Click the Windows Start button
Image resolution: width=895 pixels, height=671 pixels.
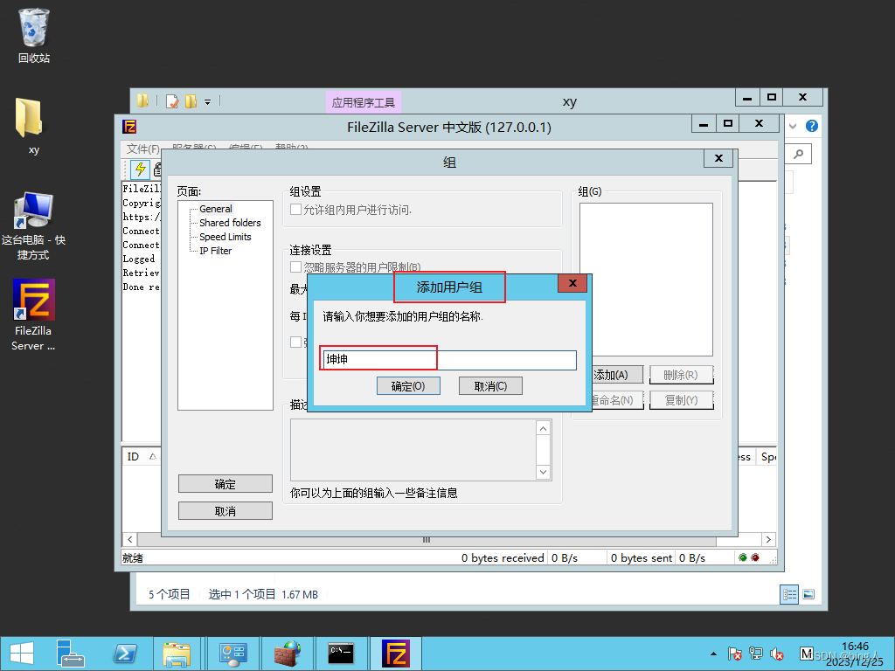tap(22, 654)
